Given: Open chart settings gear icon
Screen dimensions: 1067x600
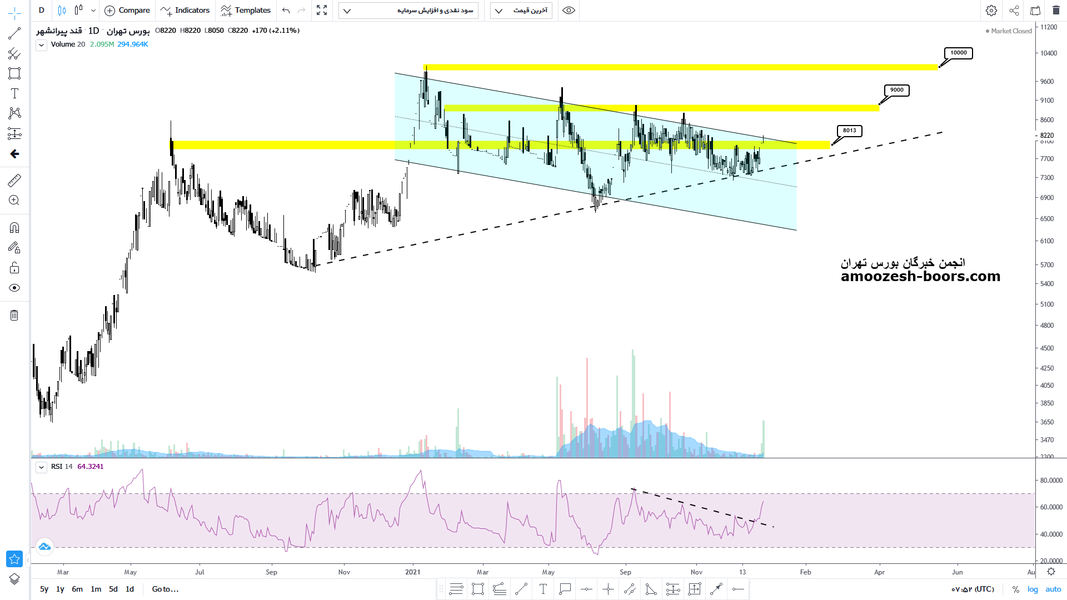Looking at the screenshot, I should (x=991, y=11).
